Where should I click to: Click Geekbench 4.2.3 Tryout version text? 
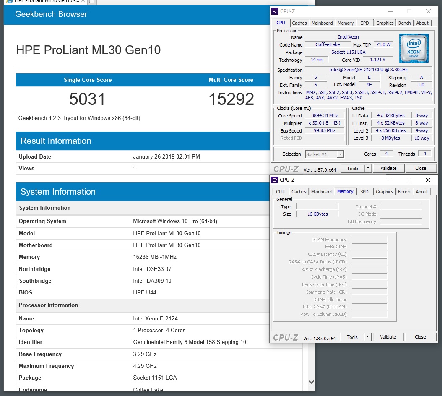79,118
